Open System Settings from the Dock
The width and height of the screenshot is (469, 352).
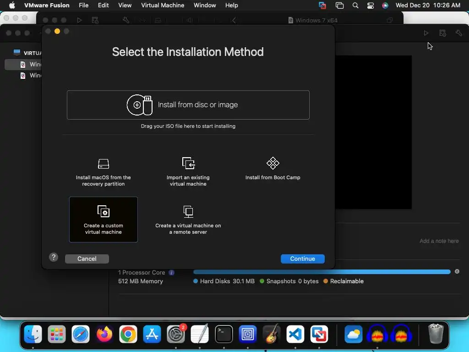tap(176, 334)
